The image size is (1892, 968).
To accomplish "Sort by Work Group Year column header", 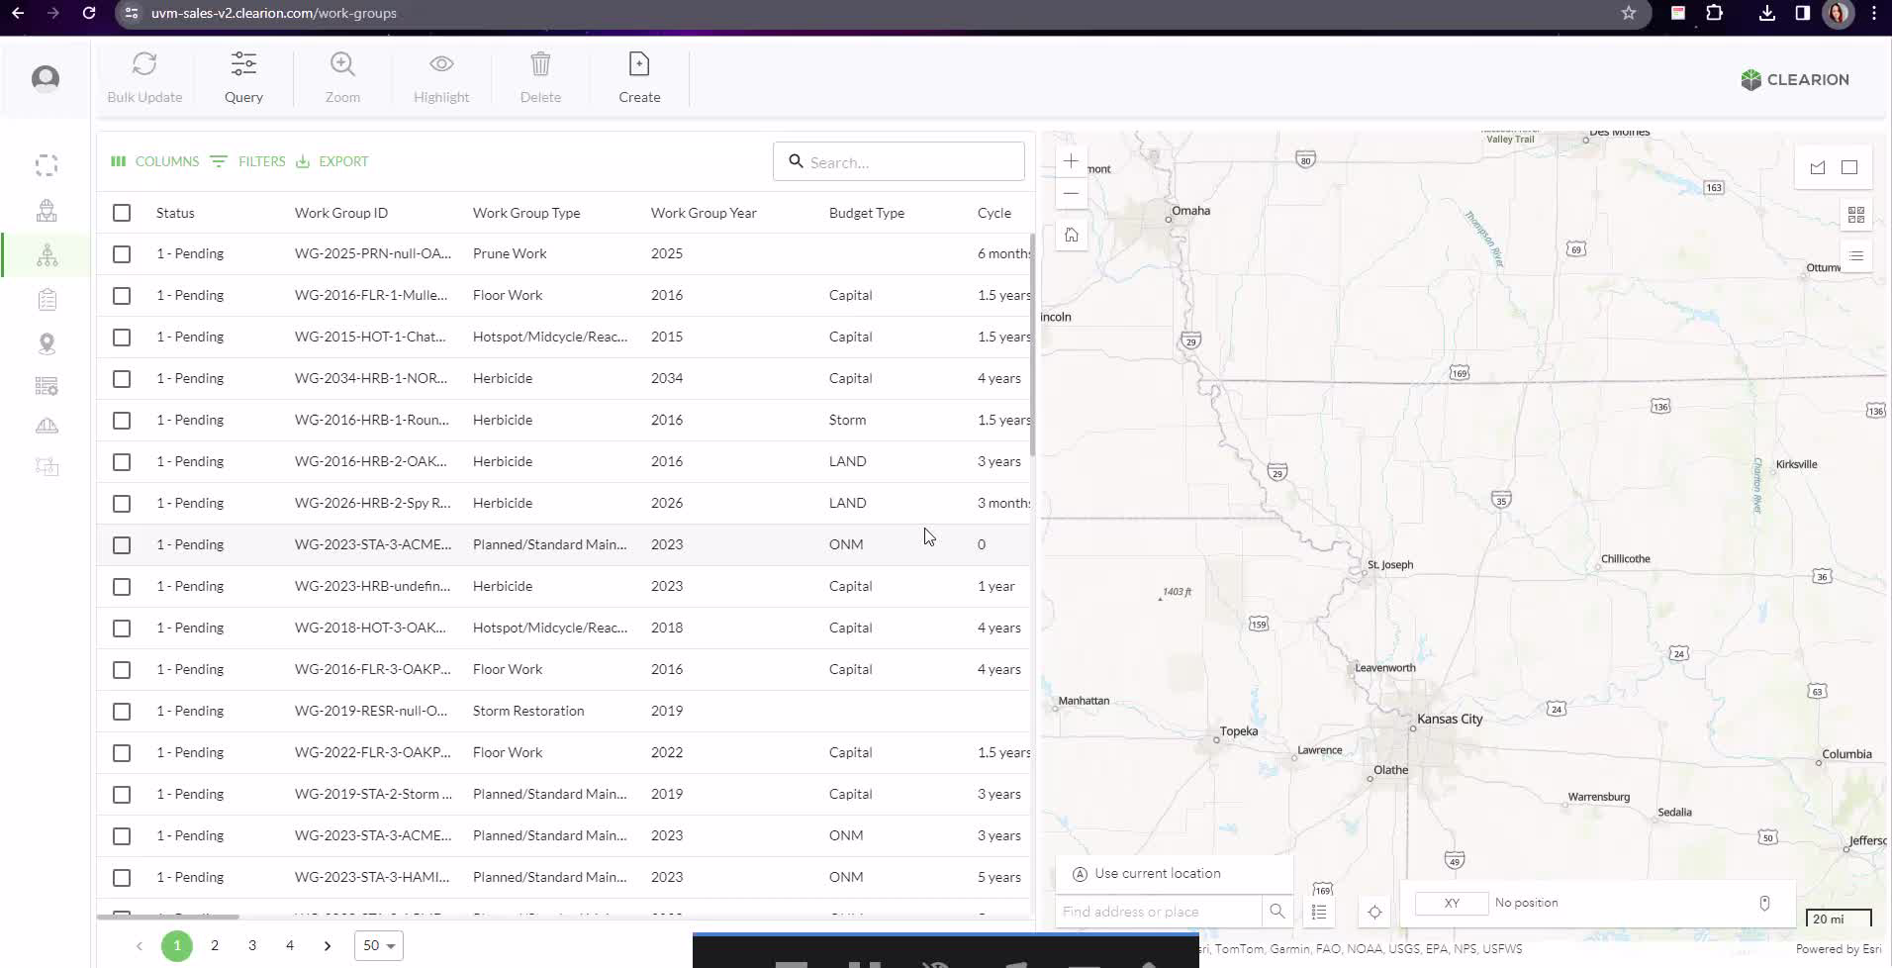I will 704,213.
